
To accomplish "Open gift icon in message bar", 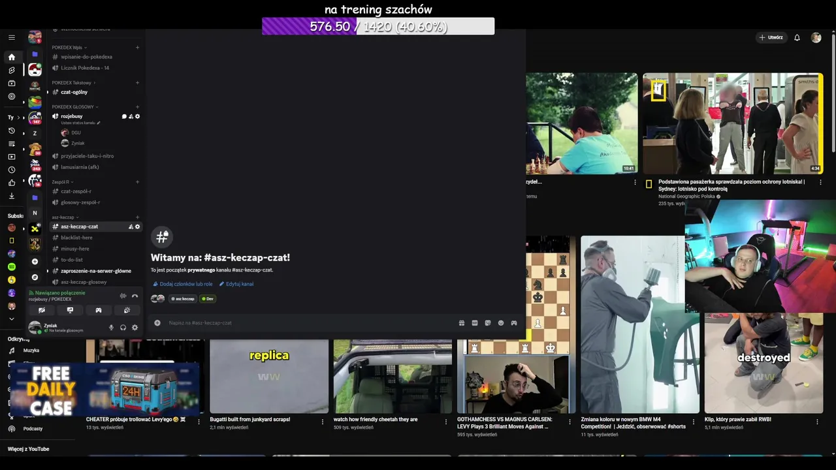I will 461,322.
